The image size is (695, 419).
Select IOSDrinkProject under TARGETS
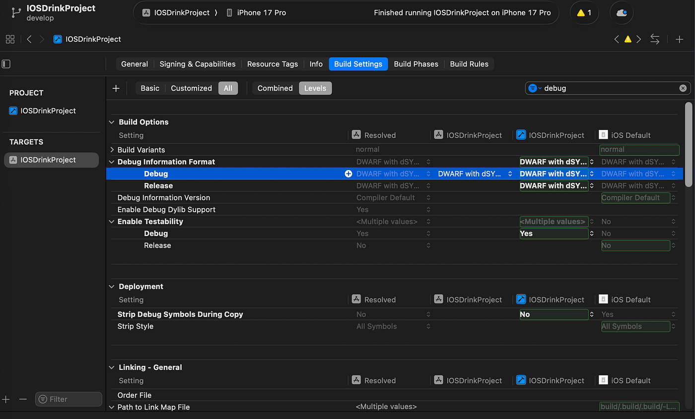point(52,160)
